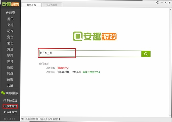The image size is (172, 122).
Task: Click the status bar text 点击领取价值1888至尊礼包
Action: (38, 119)
